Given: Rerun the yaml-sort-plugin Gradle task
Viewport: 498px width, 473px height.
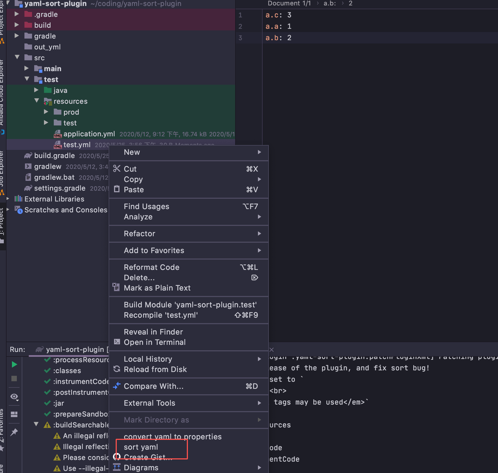Looking at the screenshot, I should point(14,364).
